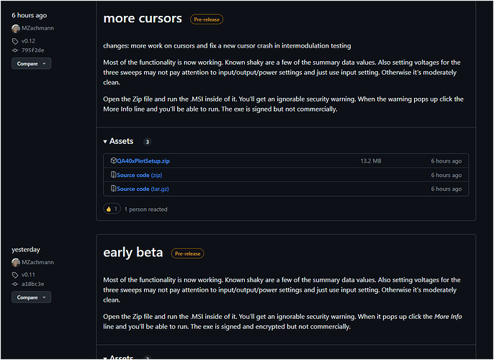Download QA40xPlotSetup.zip asset
The height and width of the screenshot is (360, 494).
coord(143,161)
